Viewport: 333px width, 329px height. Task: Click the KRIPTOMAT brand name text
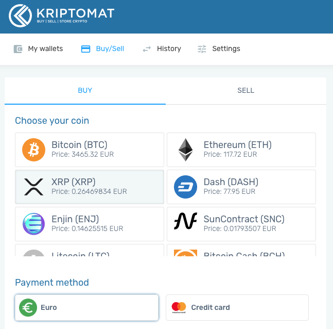point(75,13)
